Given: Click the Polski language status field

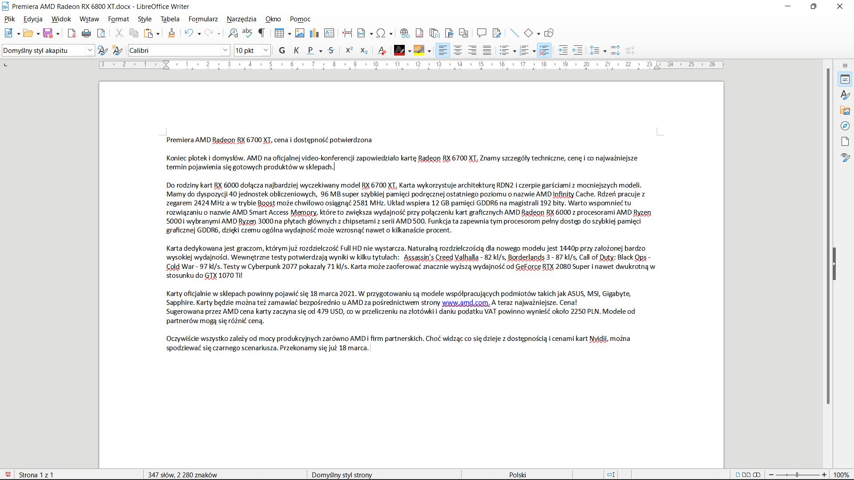Looking at the screenshot, I should (x=517, y=475).
